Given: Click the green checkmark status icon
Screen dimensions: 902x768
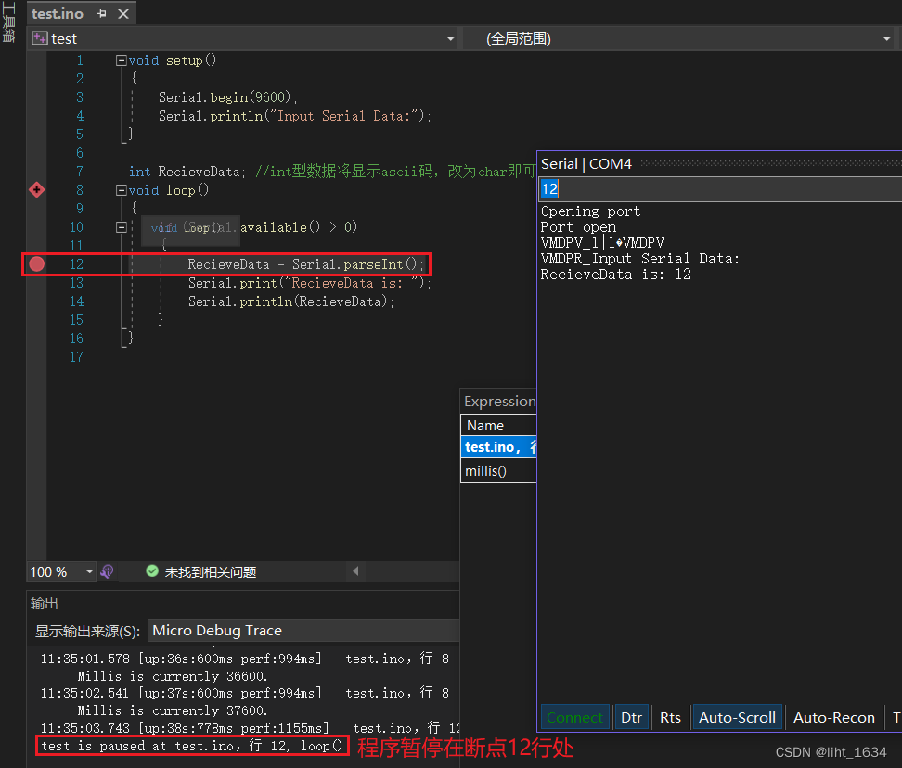Looking at the screenshot, I should pos(151,571).
